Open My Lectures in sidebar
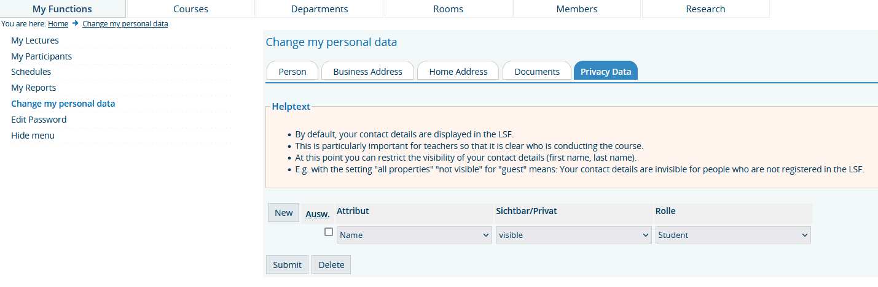This screenshot has width=878, height=287. (35, 40)
